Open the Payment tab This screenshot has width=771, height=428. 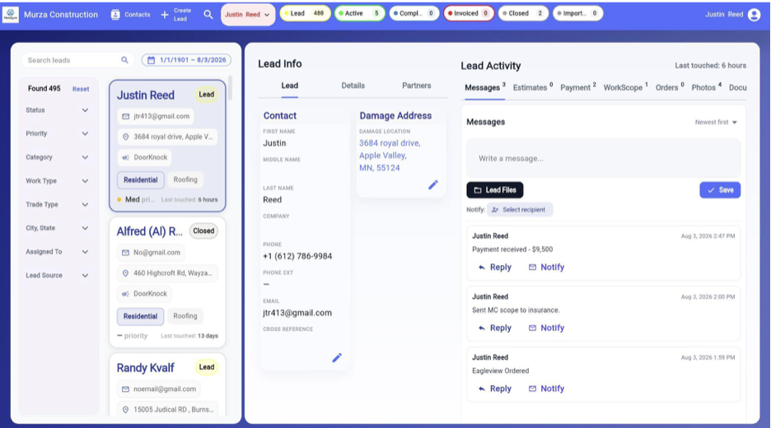(577, 87)
